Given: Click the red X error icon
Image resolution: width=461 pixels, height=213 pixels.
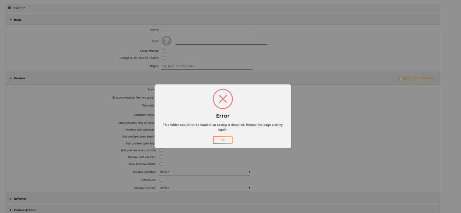Looking at the screenshot, I should tap(223, 99).
